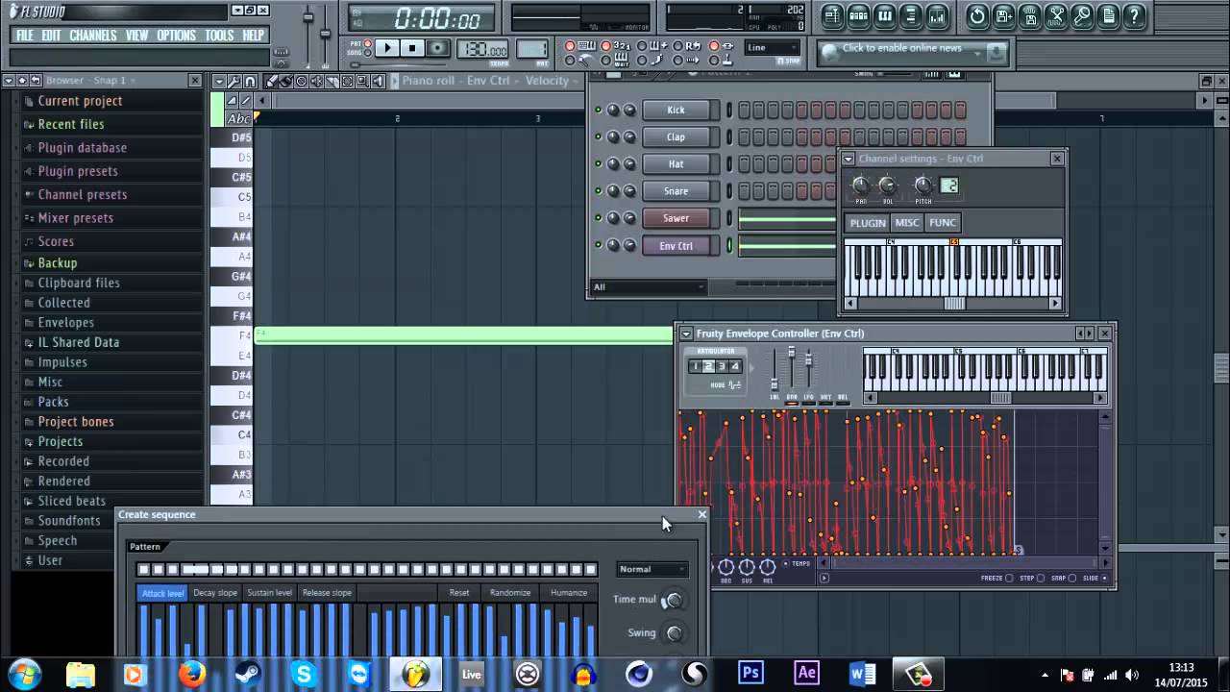Click the Play button in transport
Image resolution: width=1230 pixels, height=692 pixels.
pyautogui.click(x=387, y=48)
